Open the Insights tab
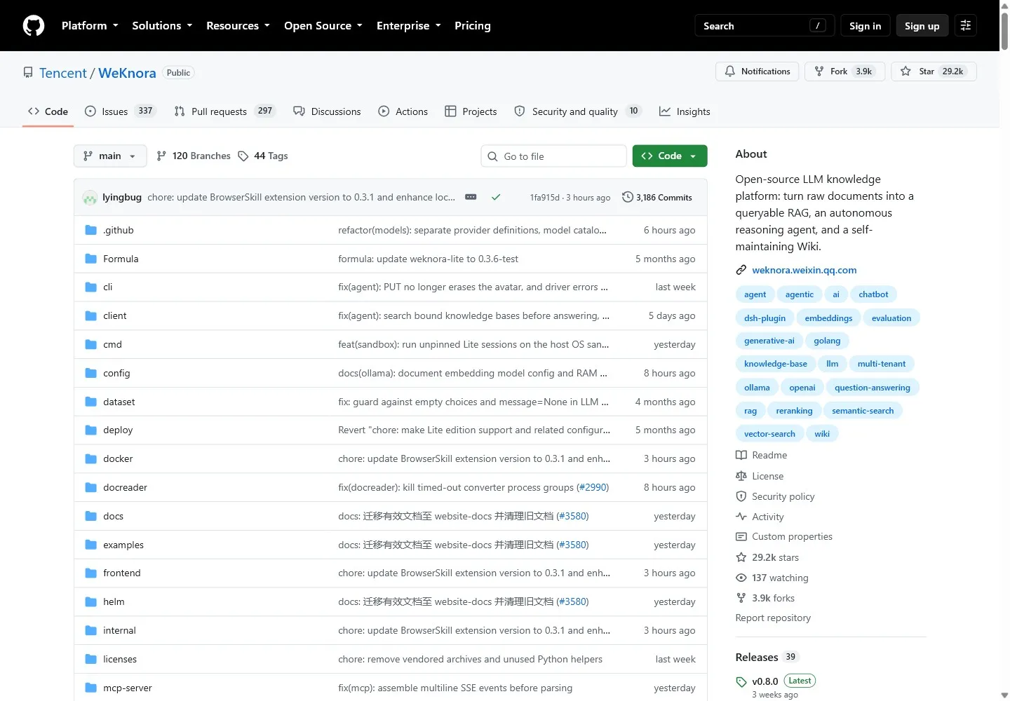The width and height of the screenshot is (1010, 701). coord(685,111)
